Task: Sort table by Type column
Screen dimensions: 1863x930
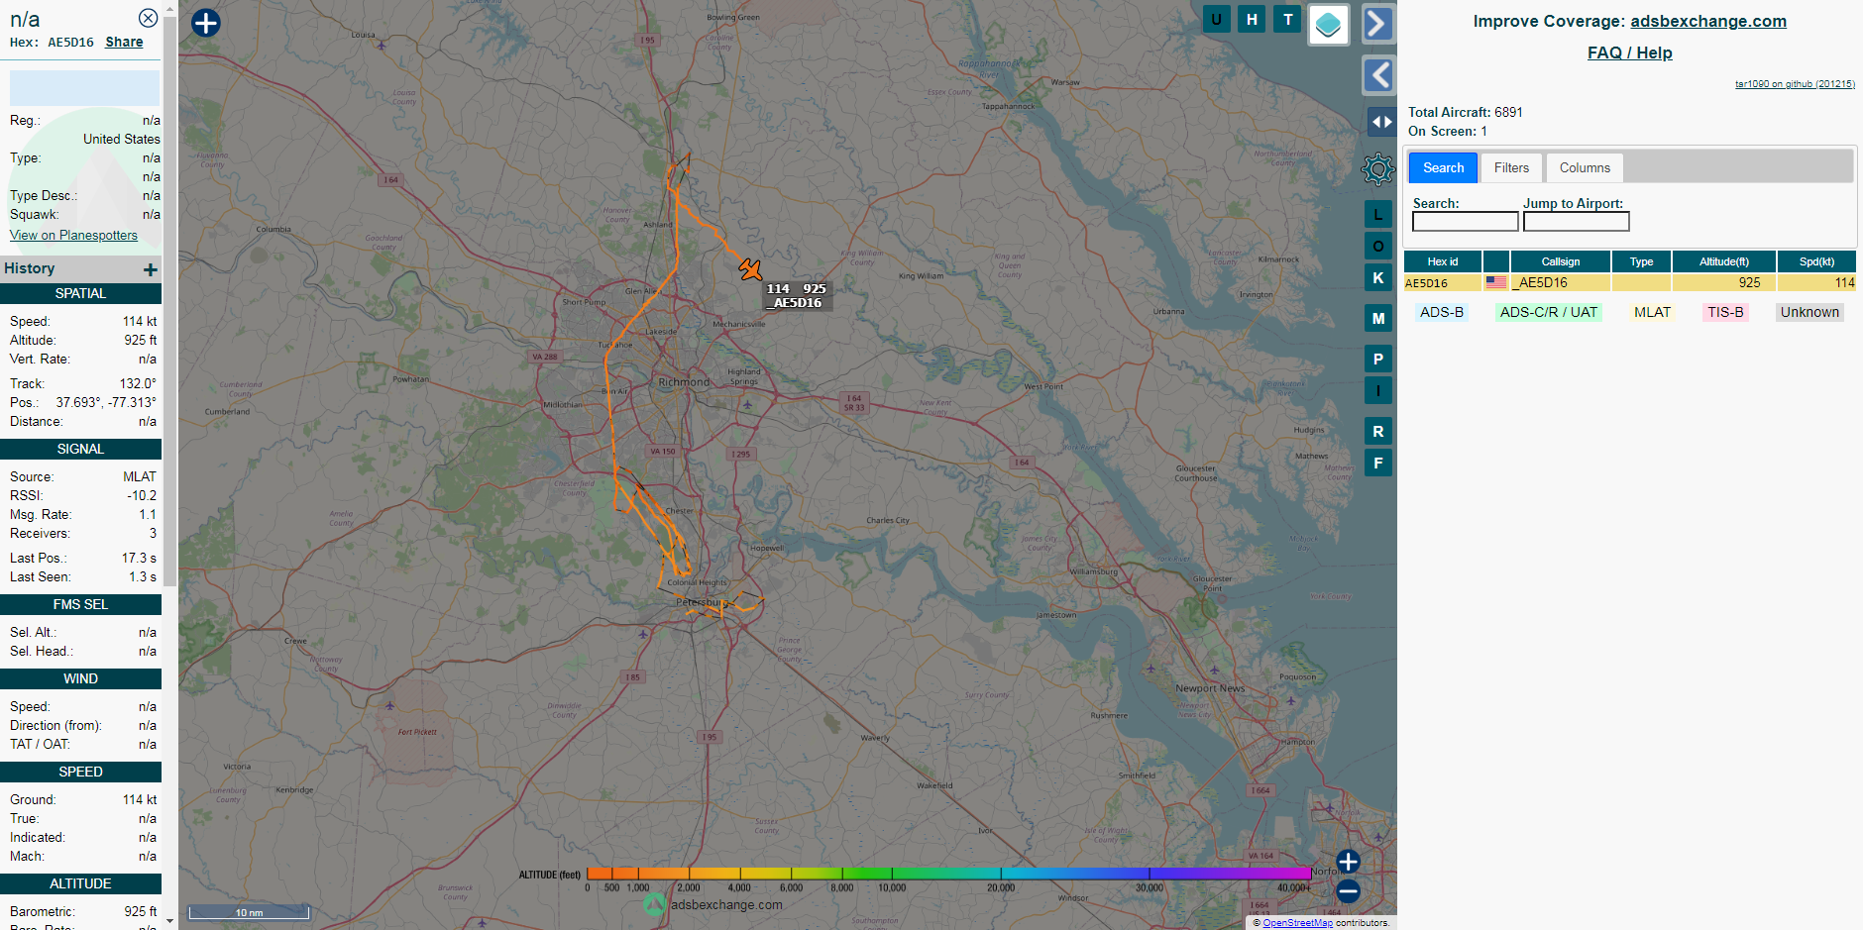Action: [1641, 261]
